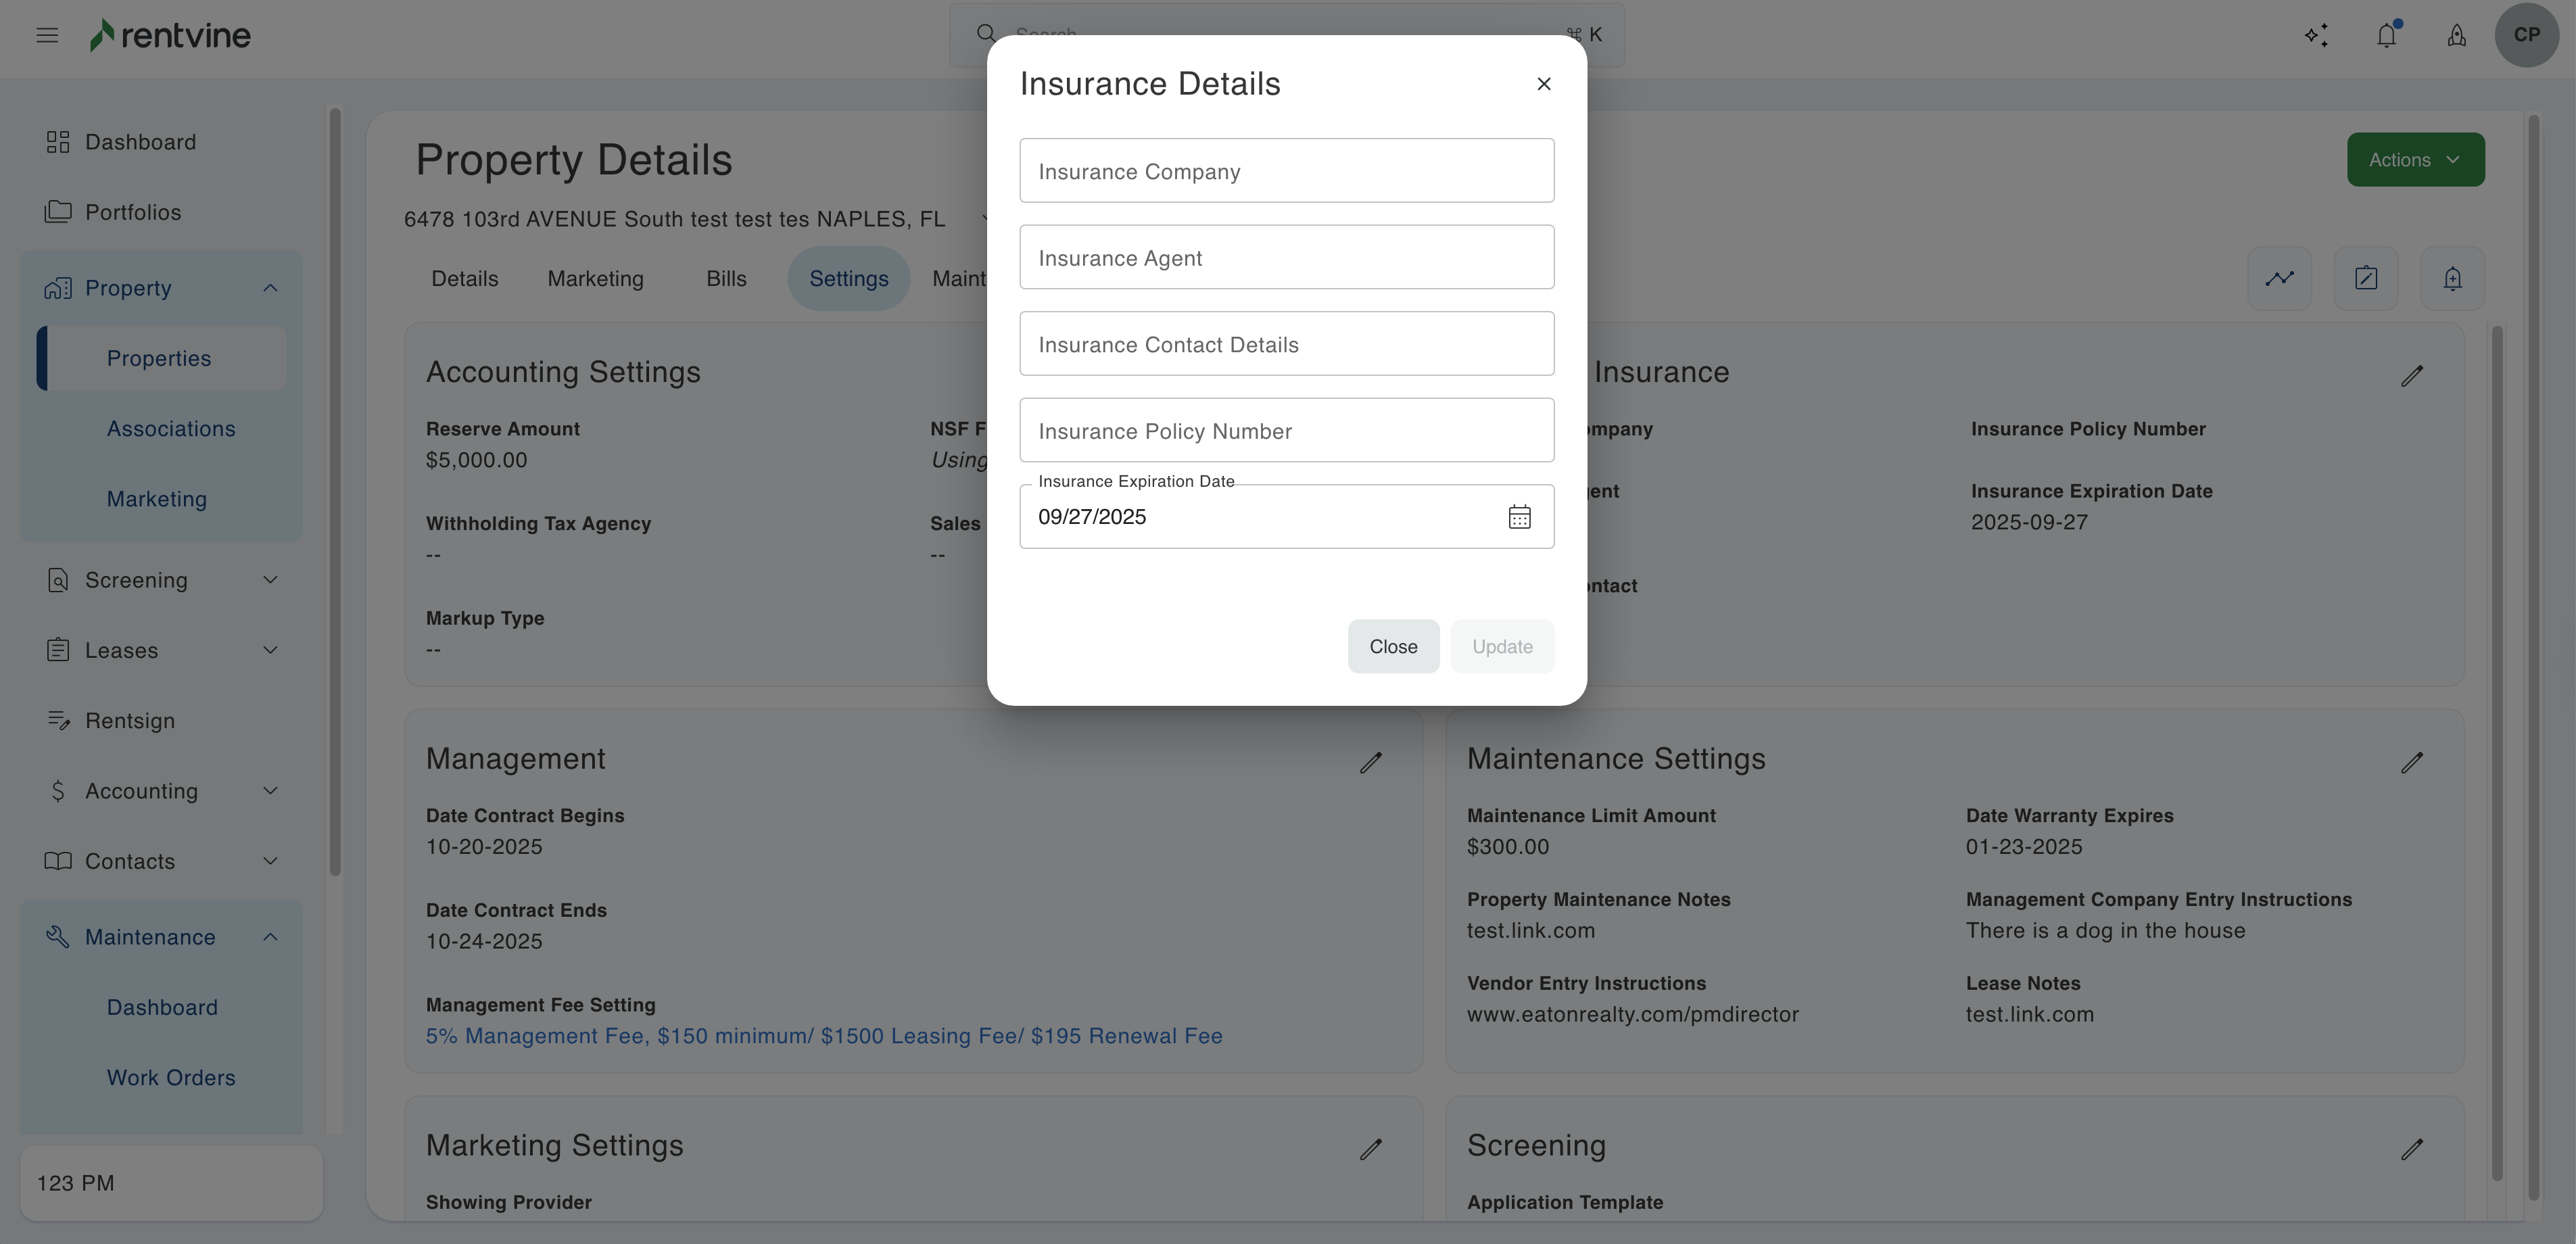Open calendar picker for Insurance Expiration Date

pos(1519,517)
